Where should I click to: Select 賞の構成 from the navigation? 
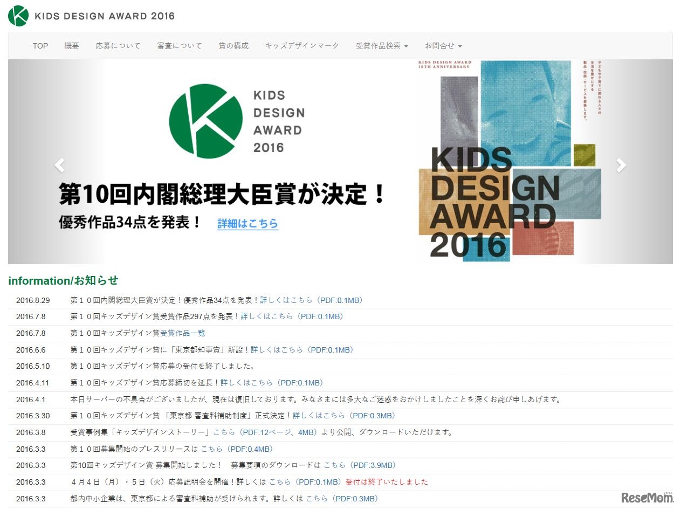tap(233, 46)
